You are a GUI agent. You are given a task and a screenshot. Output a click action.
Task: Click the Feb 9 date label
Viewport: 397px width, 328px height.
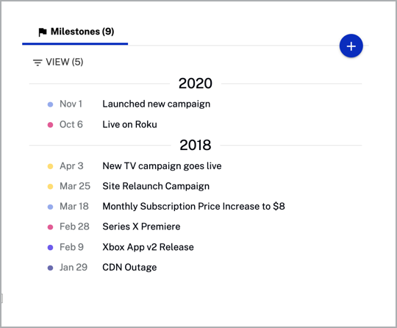pos(71,247)
